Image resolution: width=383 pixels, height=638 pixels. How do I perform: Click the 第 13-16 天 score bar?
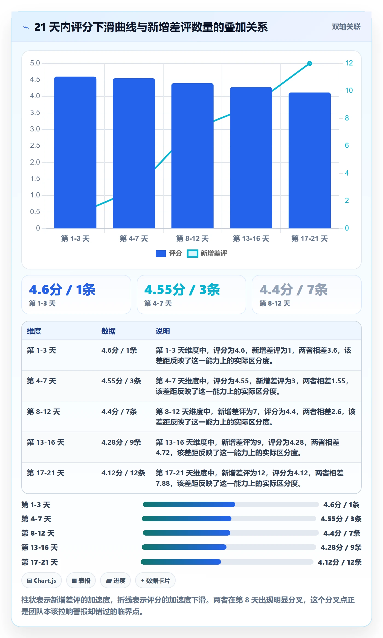click(251, 158)
